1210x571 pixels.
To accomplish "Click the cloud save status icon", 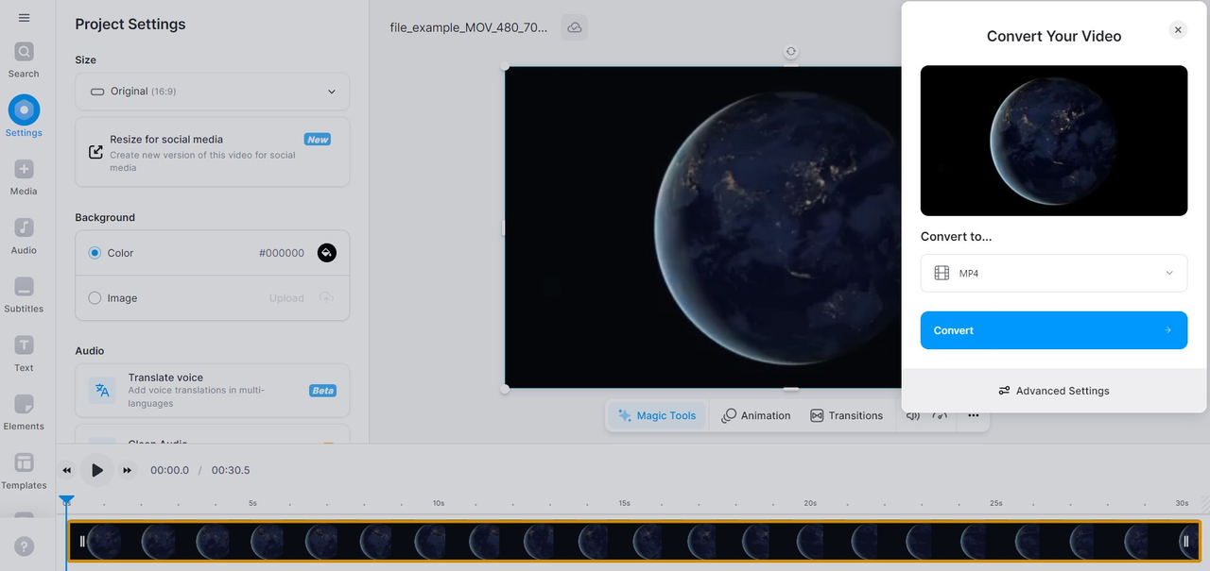I will pos(574,27).
